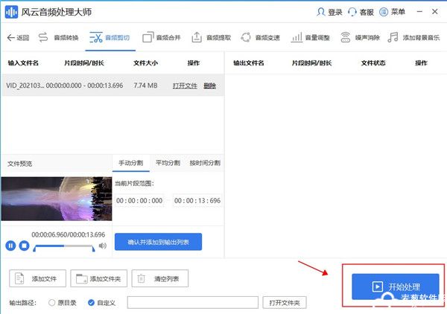Image resolution: width=447 pixels, height=314 pixels.
Task: Open the 噪声消除 noise removal tool
Action: pyautogui.click(x=360, y=38)
